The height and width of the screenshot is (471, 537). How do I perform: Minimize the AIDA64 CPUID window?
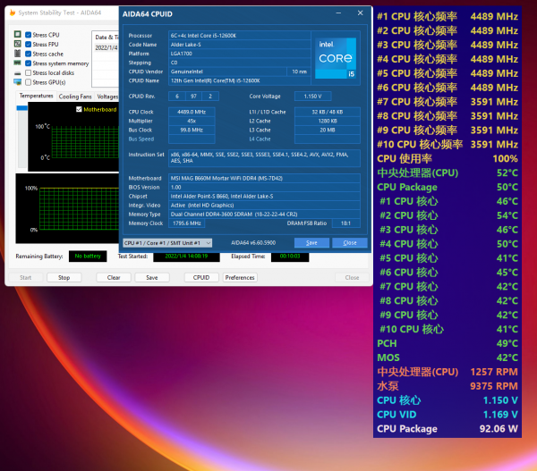pyautogui.click(x=338, y=13)
